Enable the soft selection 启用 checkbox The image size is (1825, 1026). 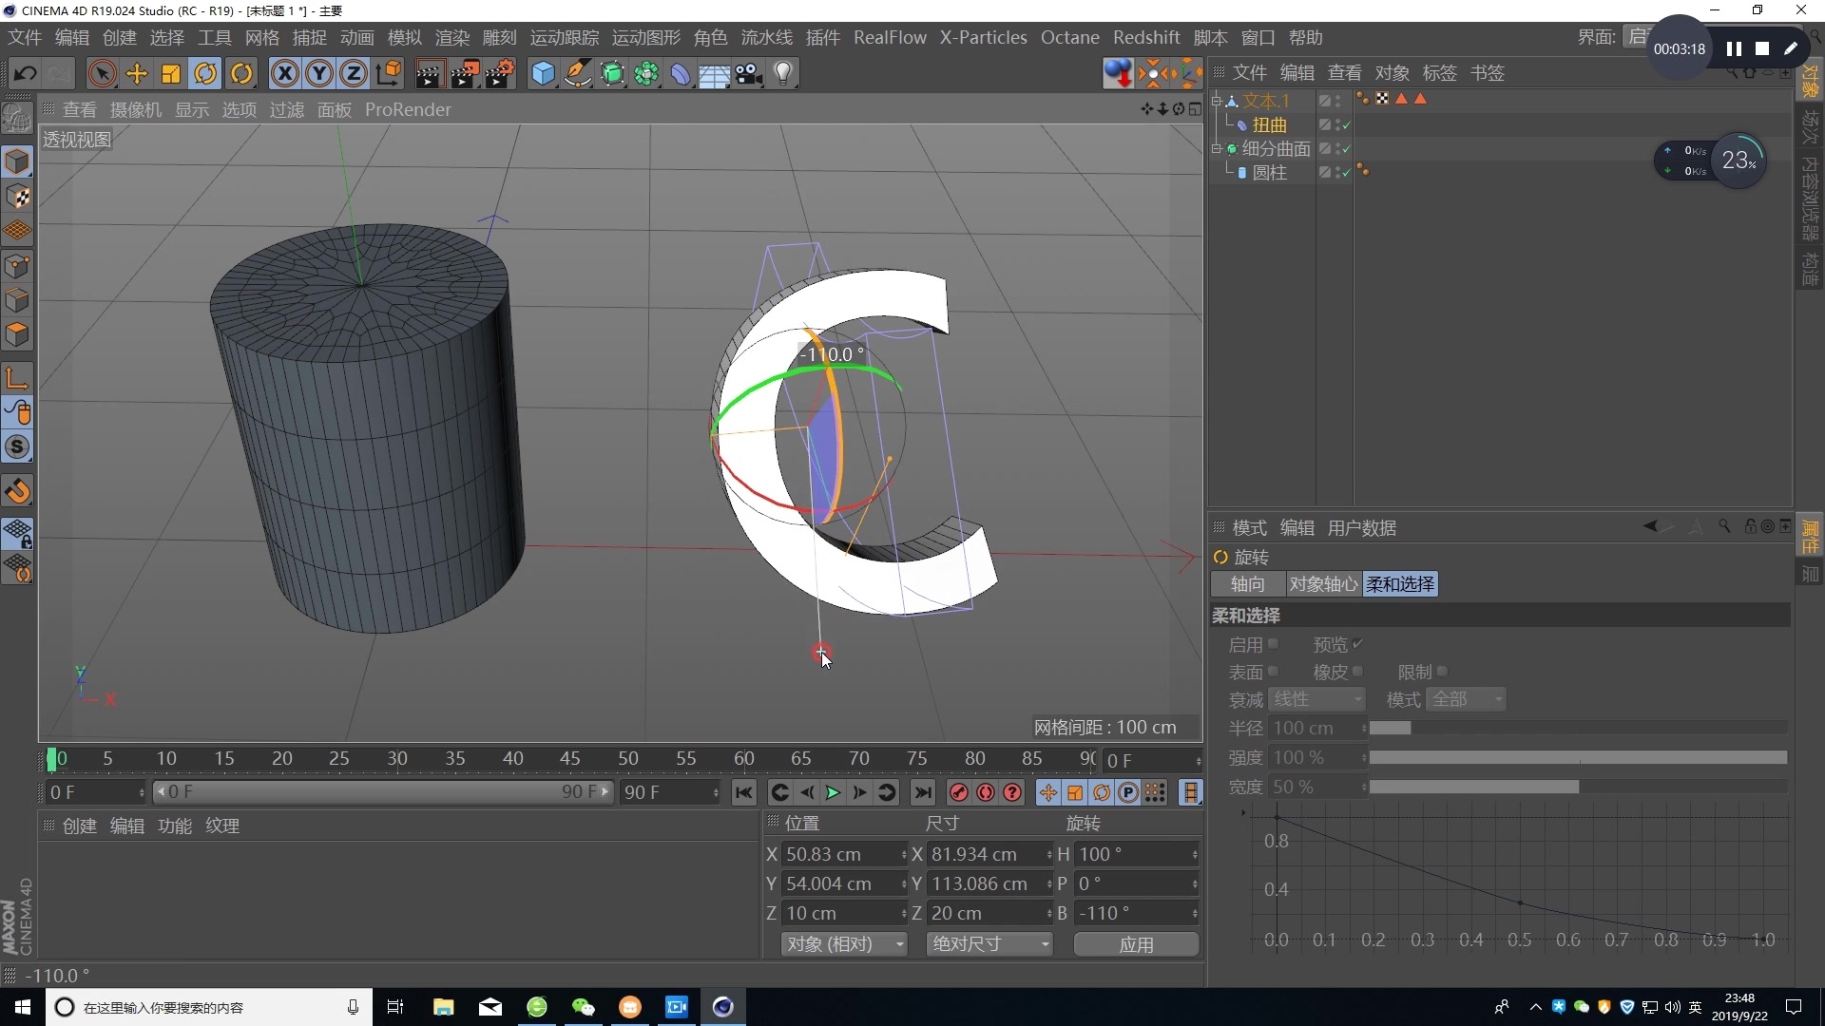pos(1273,644)
